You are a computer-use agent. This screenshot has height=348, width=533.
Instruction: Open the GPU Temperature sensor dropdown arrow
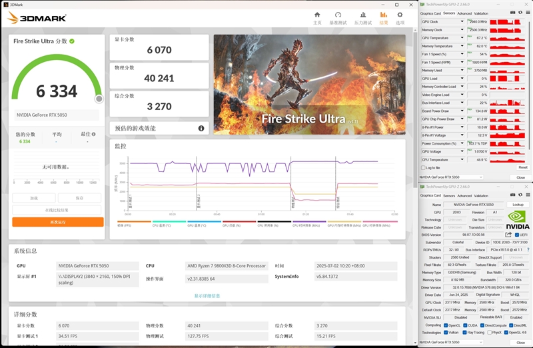point(462,38)
